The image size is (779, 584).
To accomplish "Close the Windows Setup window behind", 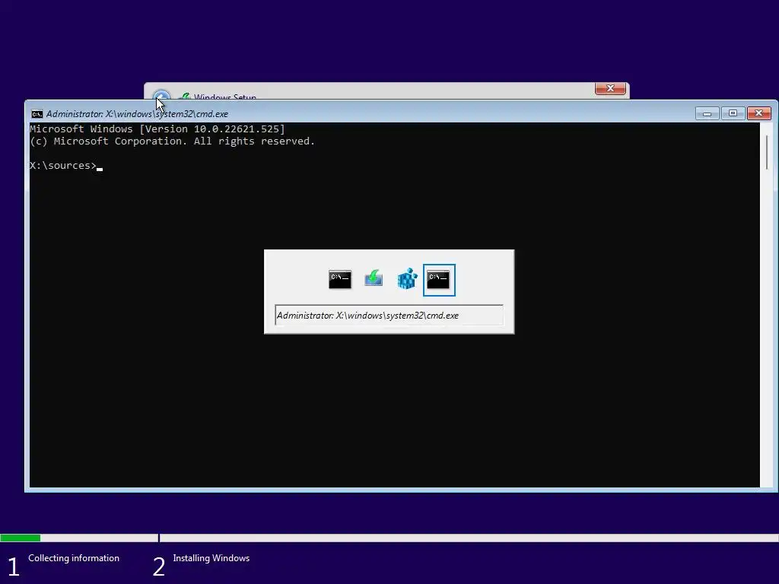I will 610,88.
